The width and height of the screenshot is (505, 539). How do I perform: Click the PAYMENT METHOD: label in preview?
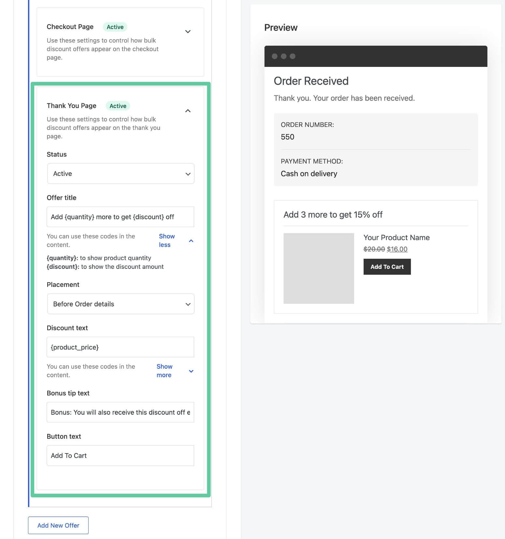(312, 161)
